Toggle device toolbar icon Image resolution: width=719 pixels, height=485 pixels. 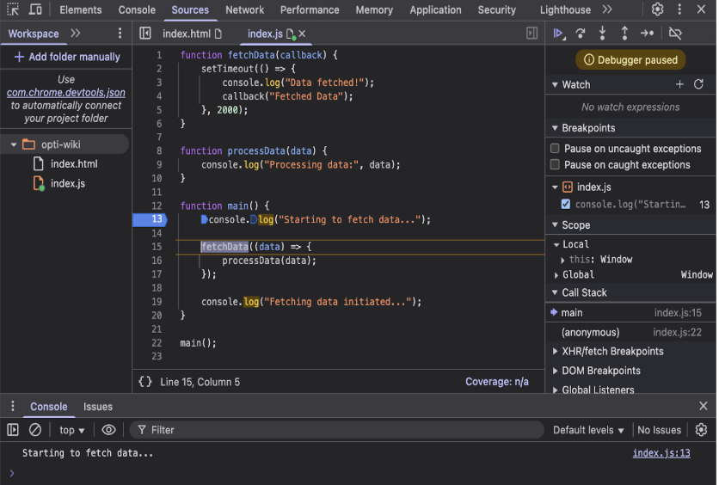(35, 9)
